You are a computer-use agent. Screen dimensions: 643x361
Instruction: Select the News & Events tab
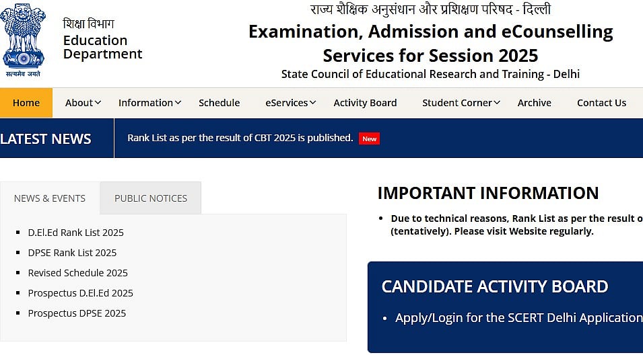coord(50,198)
